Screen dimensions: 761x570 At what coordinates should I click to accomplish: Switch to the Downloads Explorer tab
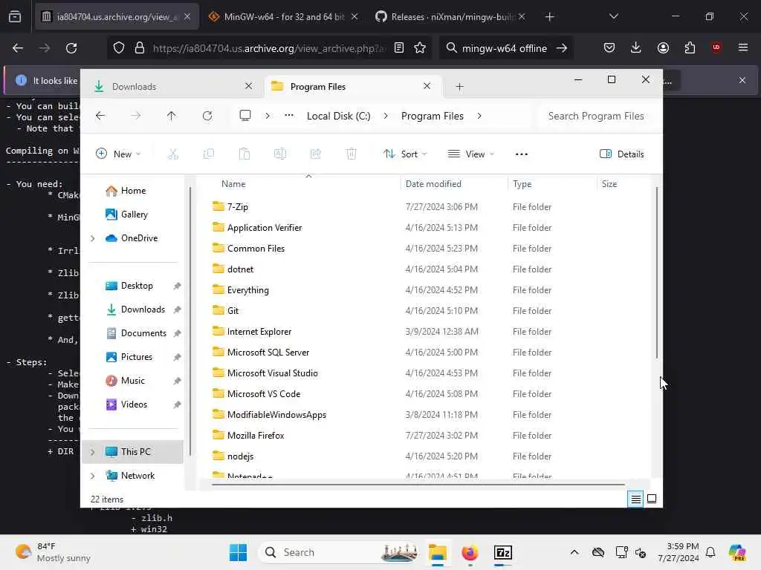click(172, 87)
